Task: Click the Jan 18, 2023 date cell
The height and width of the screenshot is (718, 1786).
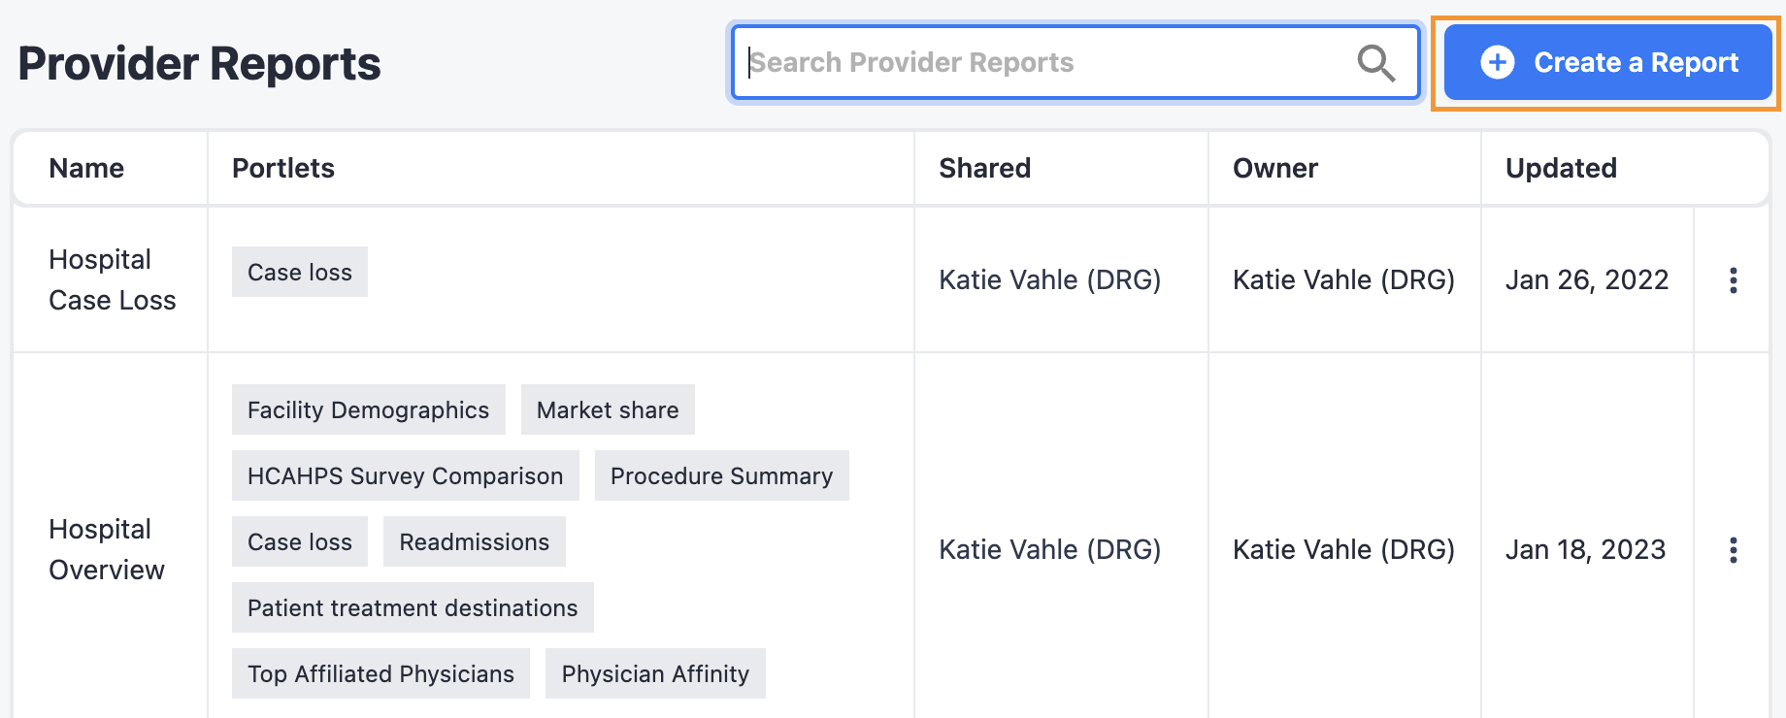Action: tap(1585, 549)
